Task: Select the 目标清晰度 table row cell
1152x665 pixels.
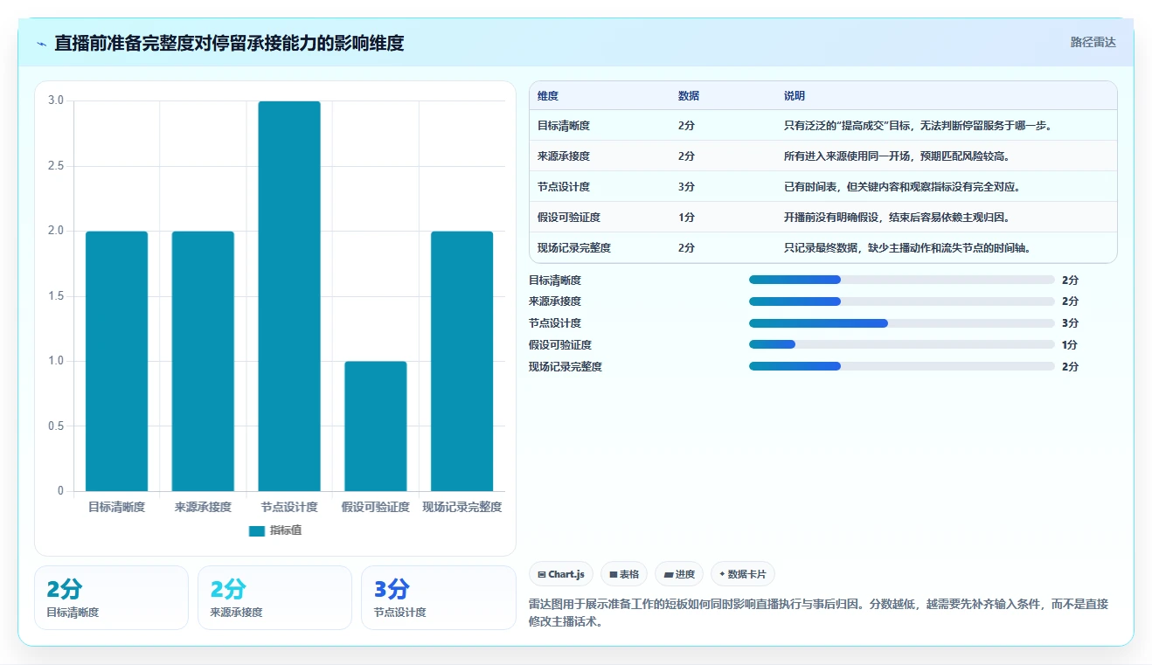Action: (x=564, y=126)
